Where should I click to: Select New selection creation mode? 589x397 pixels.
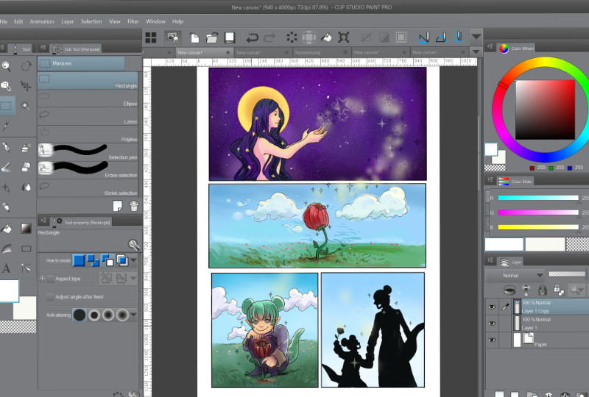pyautogui.click(x=79, y=260)
